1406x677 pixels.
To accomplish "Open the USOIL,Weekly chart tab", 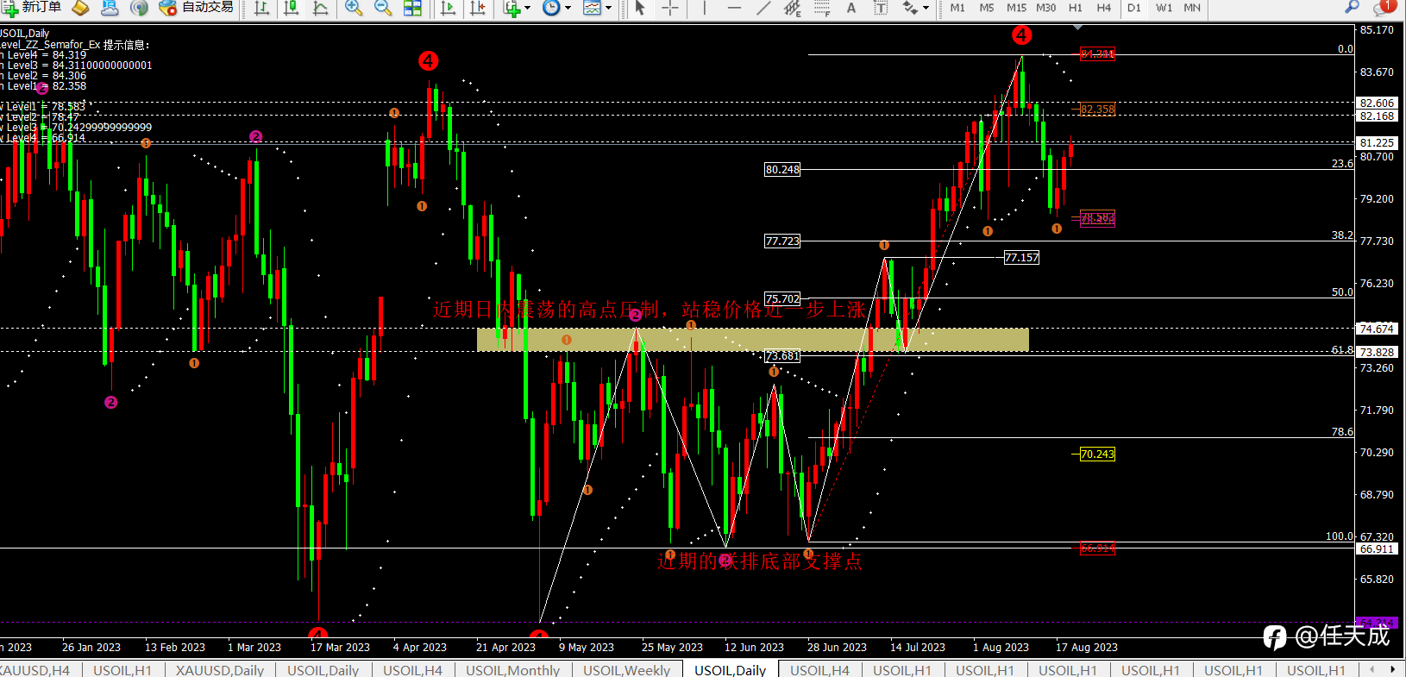I will pyautogui.click(x=626, y=670).
